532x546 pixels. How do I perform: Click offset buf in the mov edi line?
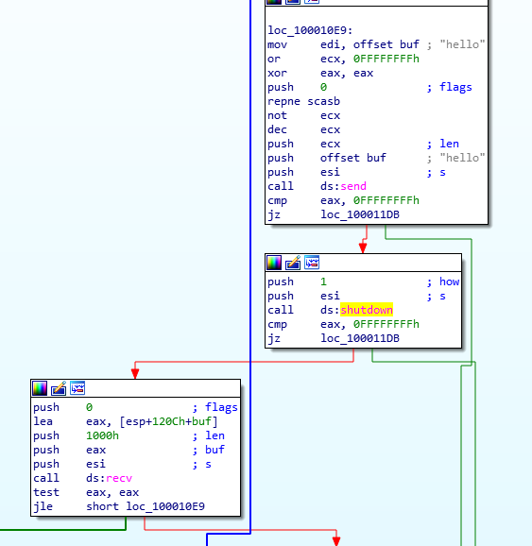click(386, 44)
